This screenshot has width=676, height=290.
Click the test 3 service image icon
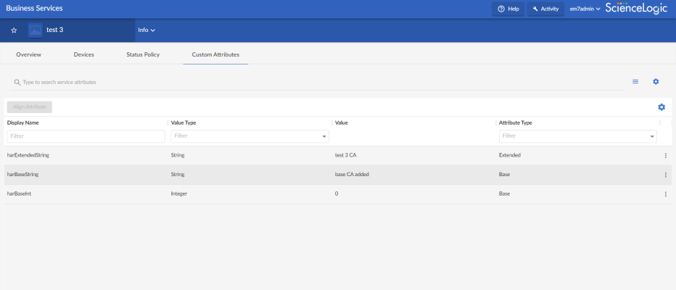click(35, 30)
